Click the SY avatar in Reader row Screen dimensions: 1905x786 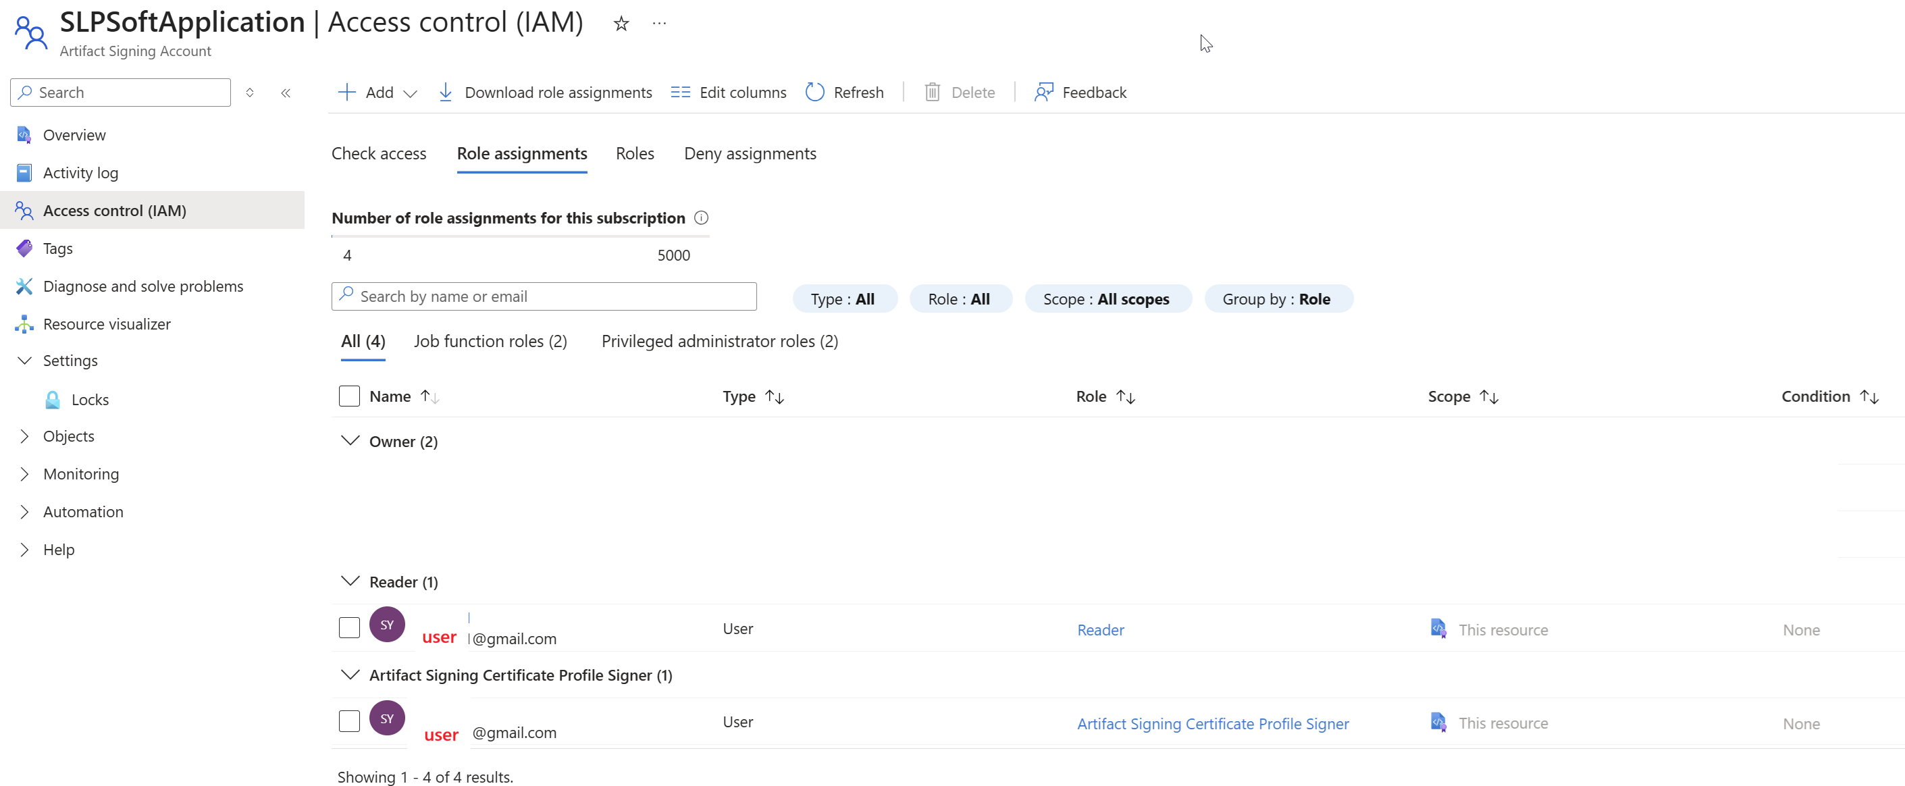click(387, 625)
